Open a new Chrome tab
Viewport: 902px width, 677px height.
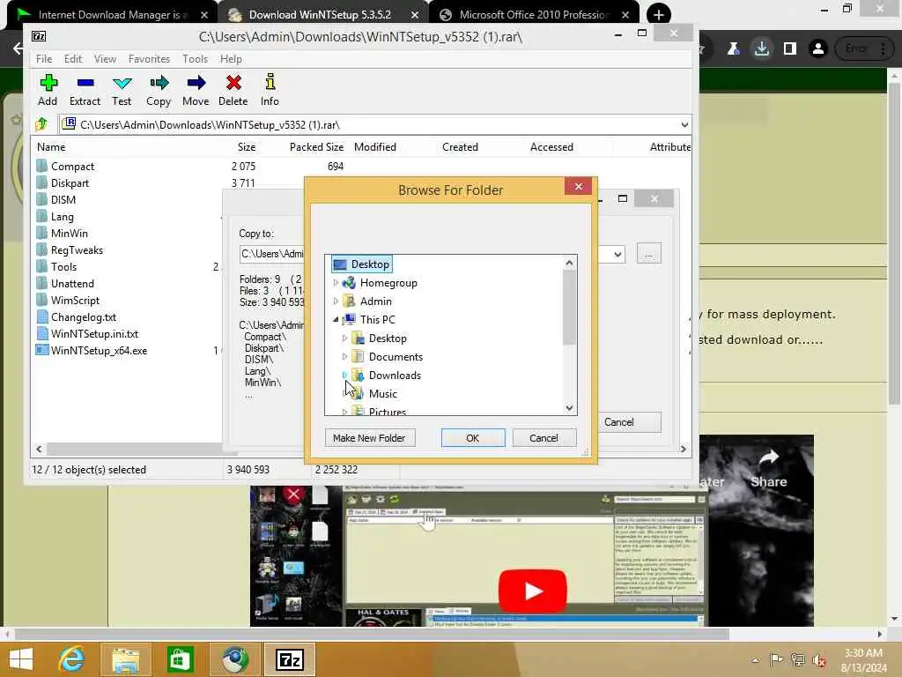659,15
